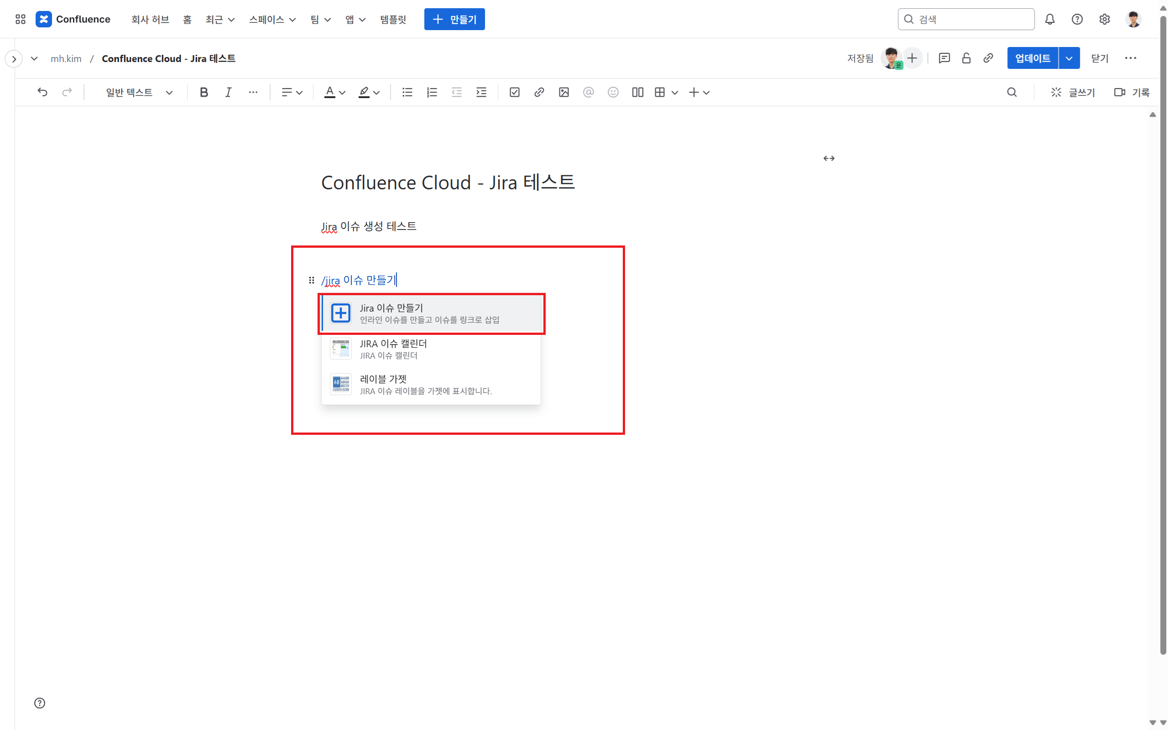Click the 만들기 create button
This screenshot has width=1168, height=730.
coord(454,19)
